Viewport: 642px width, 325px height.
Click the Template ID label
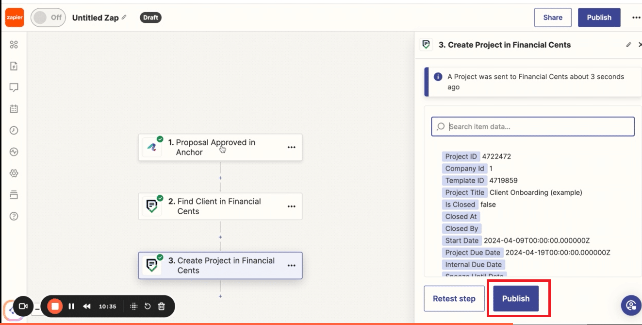(464, 180)
